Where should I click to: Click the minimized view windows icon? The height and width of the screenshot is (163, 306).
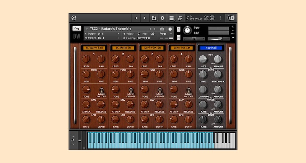click(x=181, y=18)
